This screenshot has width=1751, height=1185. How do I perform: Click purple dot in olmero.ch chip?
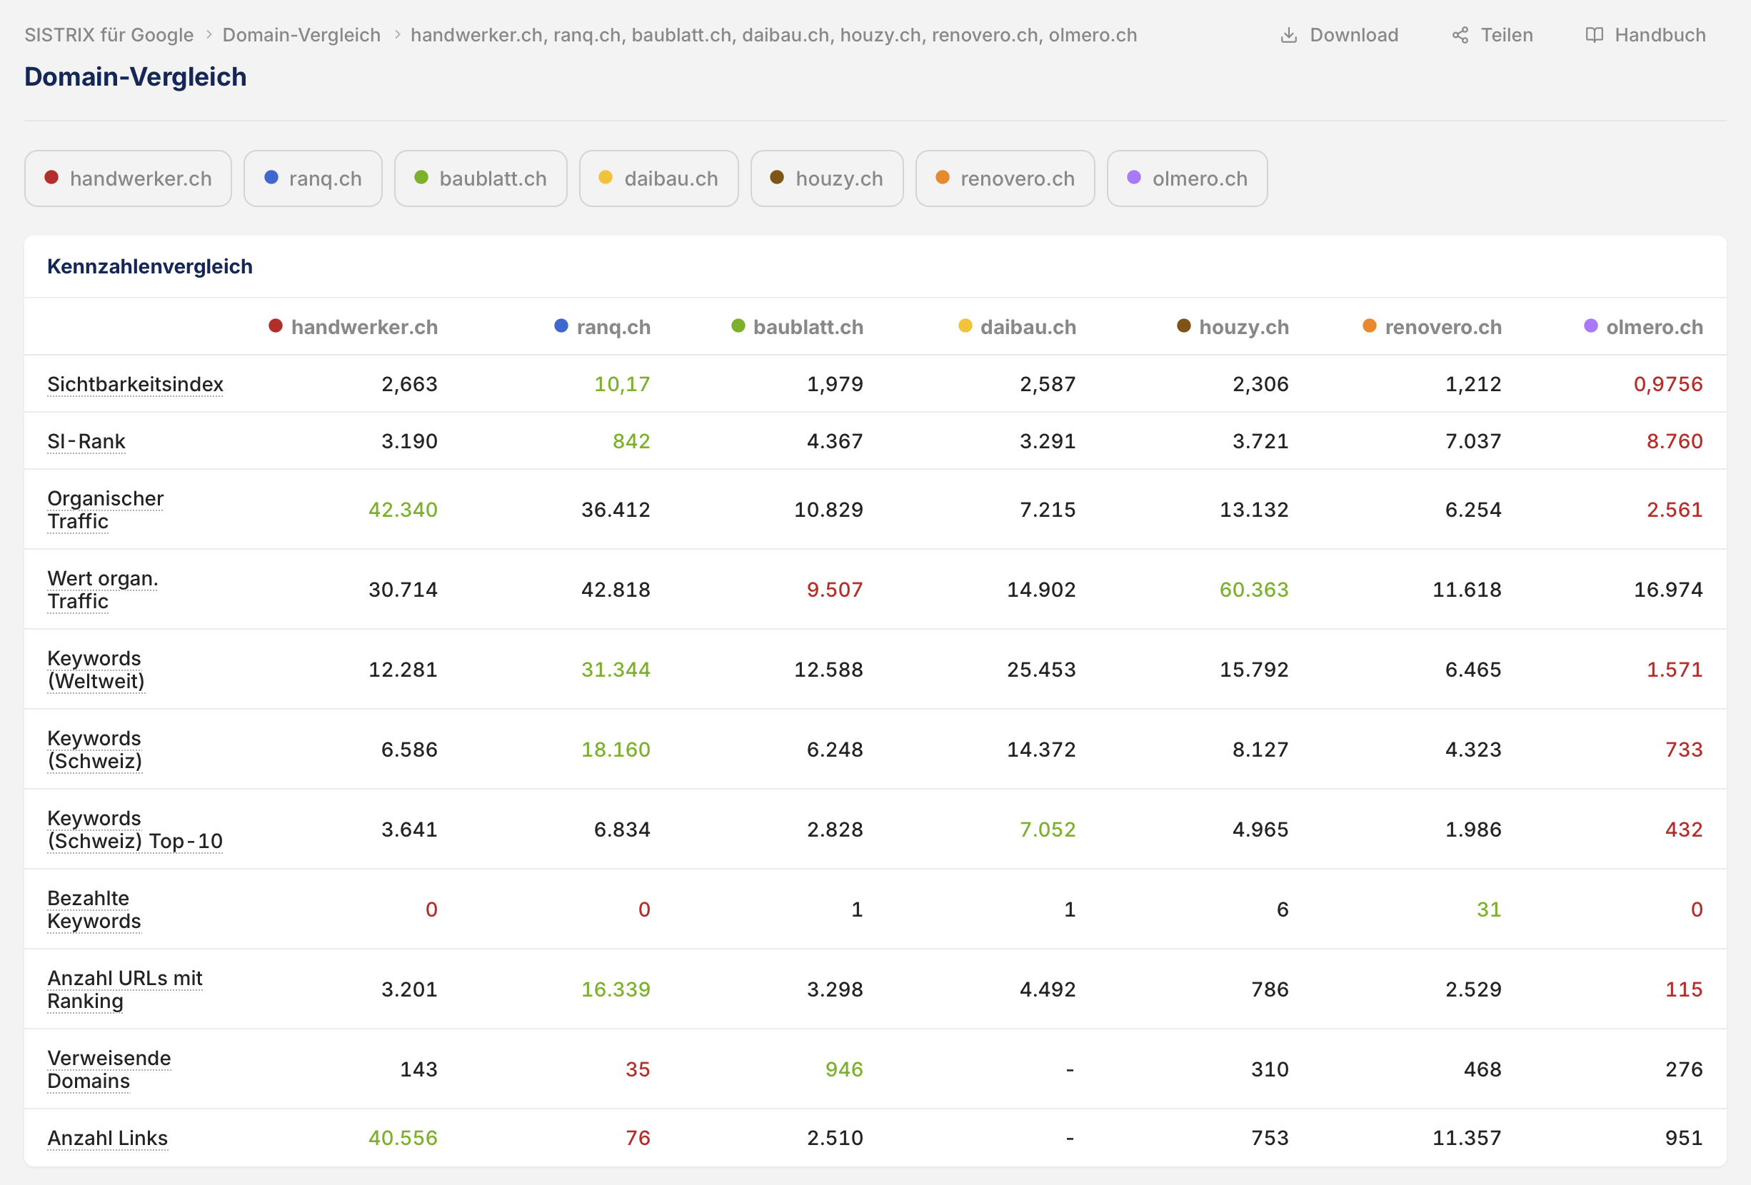[x=1134, y=178]
